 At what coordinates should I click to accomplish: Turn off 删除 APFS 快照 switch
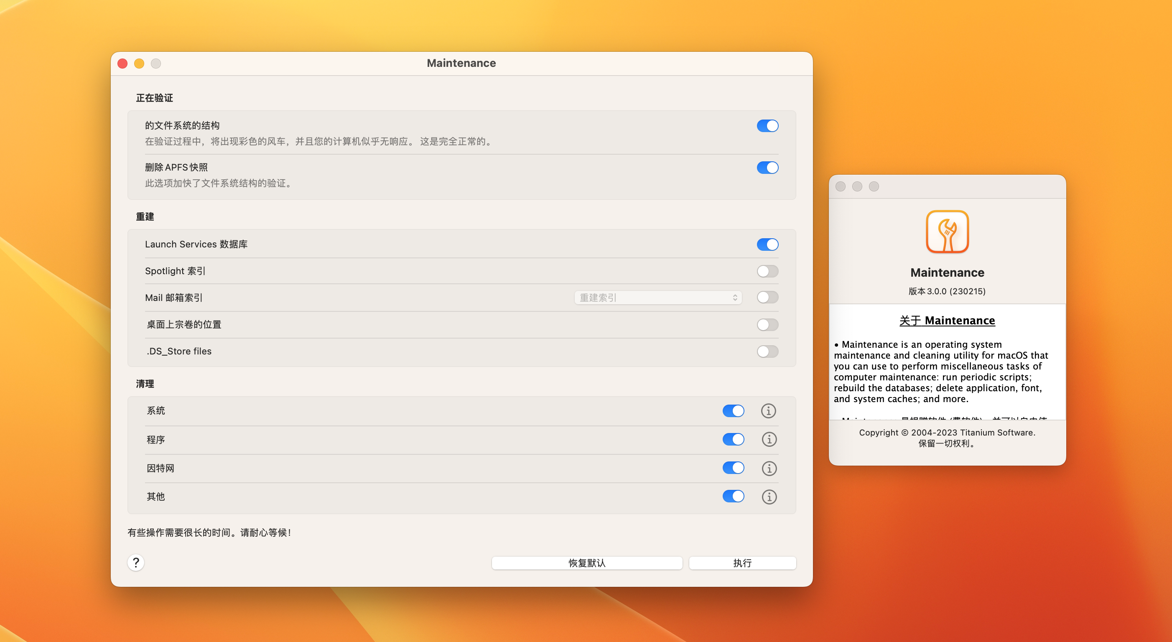[767, 168]
